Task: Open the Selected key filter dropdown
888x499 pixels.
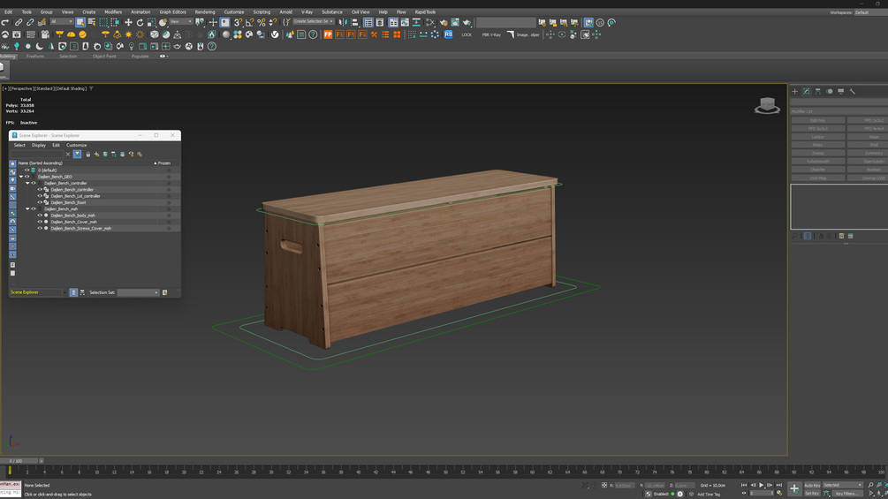Action: click(x=843, y=485)
